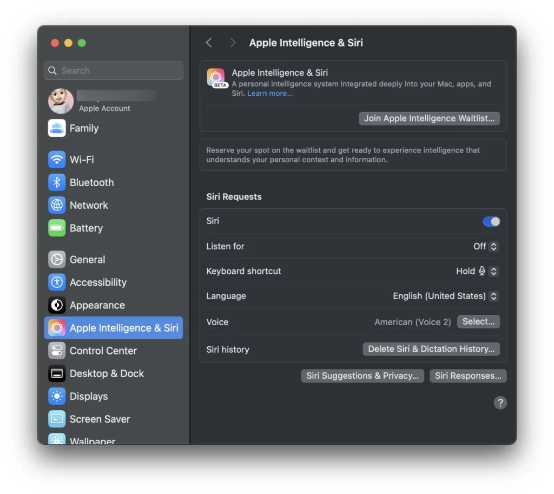554x494 pixels.
Task: Select Apple Intelligence & Siri sidebar item
Action: coord(114,328)
